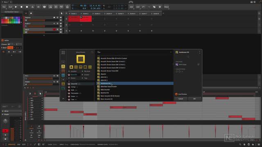Collapse browser sidebar with bottom chevron
Image resolution: width=262 pixels, height=147 pixels.
63,99
